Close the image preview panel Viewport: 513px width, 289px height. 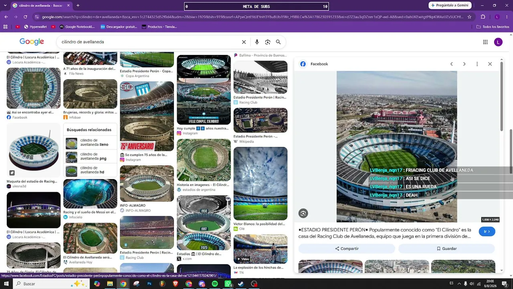point(490,64)
